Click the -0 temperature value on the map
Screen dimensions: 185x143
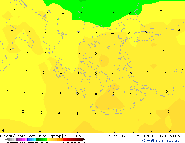pyautogui.click(x=129, y=13)
